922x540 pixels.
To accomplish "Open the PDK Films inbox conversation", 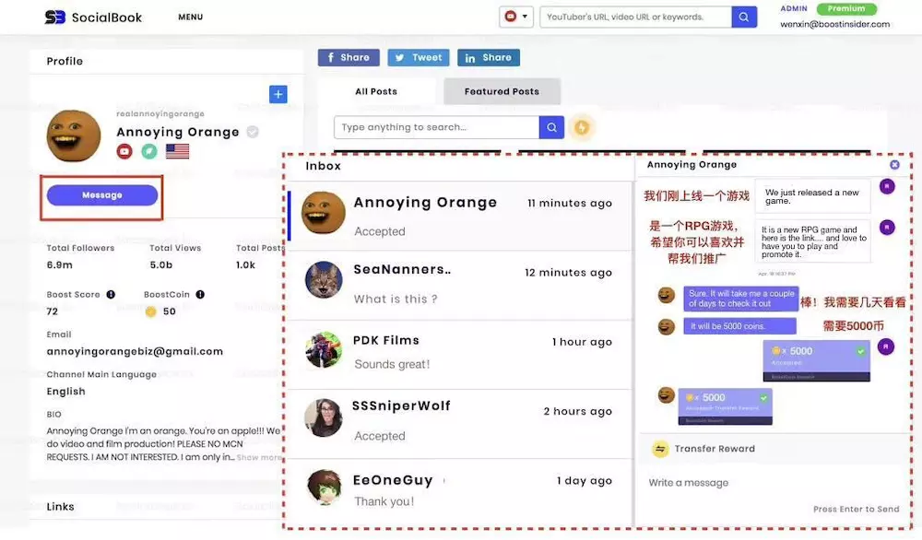I will [460, 355].
